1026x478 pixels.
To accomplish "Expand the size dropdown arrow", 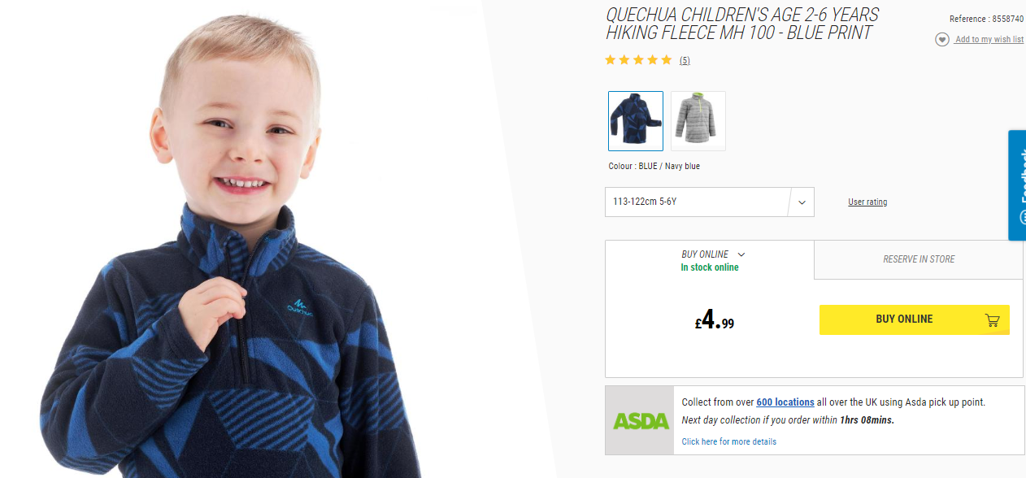I will pos(802,202).
